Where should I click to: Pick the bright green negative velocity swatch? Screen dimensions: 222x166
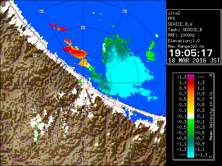191,121
